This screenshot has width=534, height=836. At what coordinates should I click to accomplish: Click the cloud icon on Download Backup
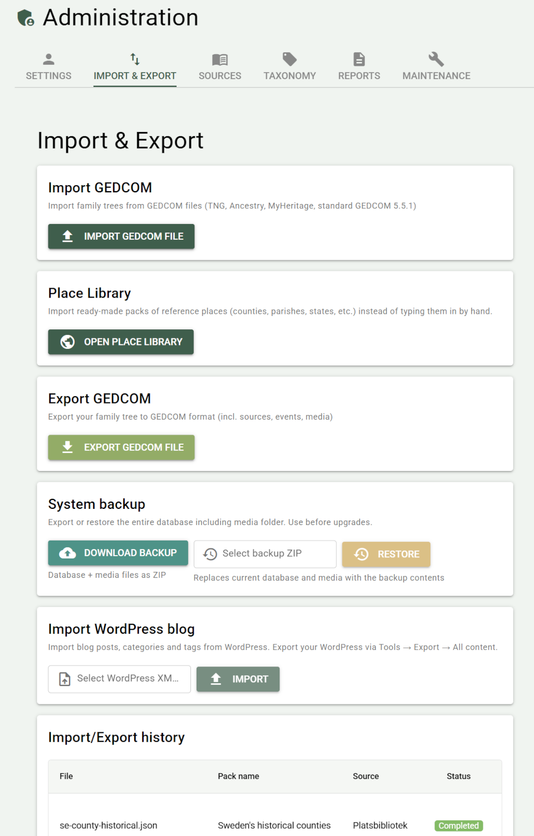click(67, 553)
